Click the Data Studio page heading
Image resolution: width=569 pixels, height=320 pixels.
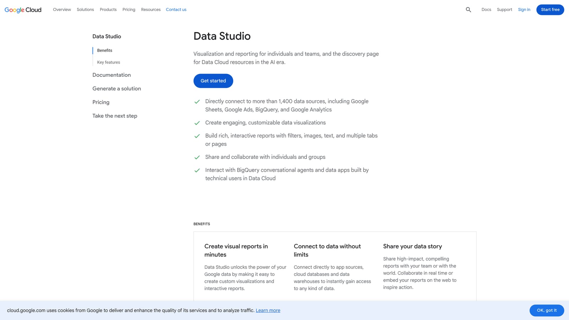[222, 36]
